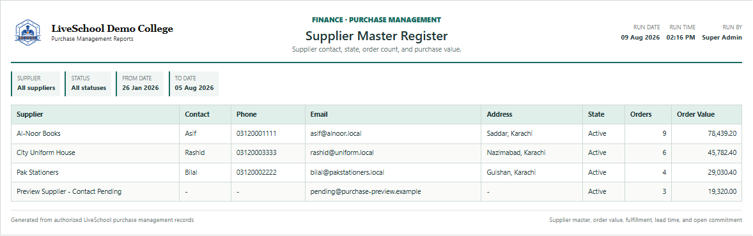Select the Pak Stationers supplier cell

click(95, 172)
